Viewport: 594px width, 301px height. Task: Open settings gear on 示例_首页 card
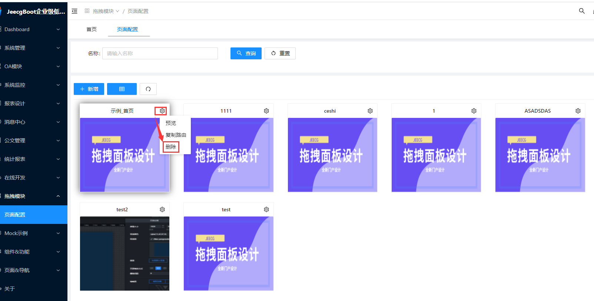162,111
